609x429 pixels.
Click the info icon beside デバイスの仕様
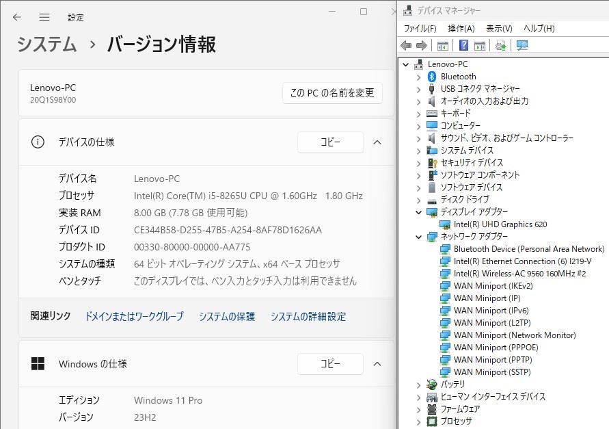point(38,142)
